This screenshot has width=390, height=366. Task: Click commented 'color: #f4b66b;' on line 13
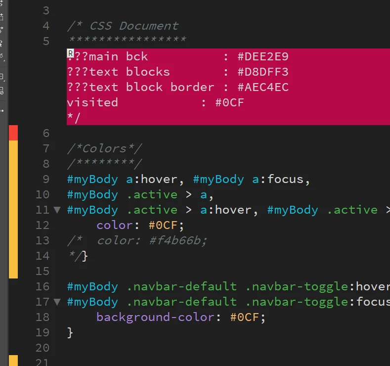click(x=152, y=240)
